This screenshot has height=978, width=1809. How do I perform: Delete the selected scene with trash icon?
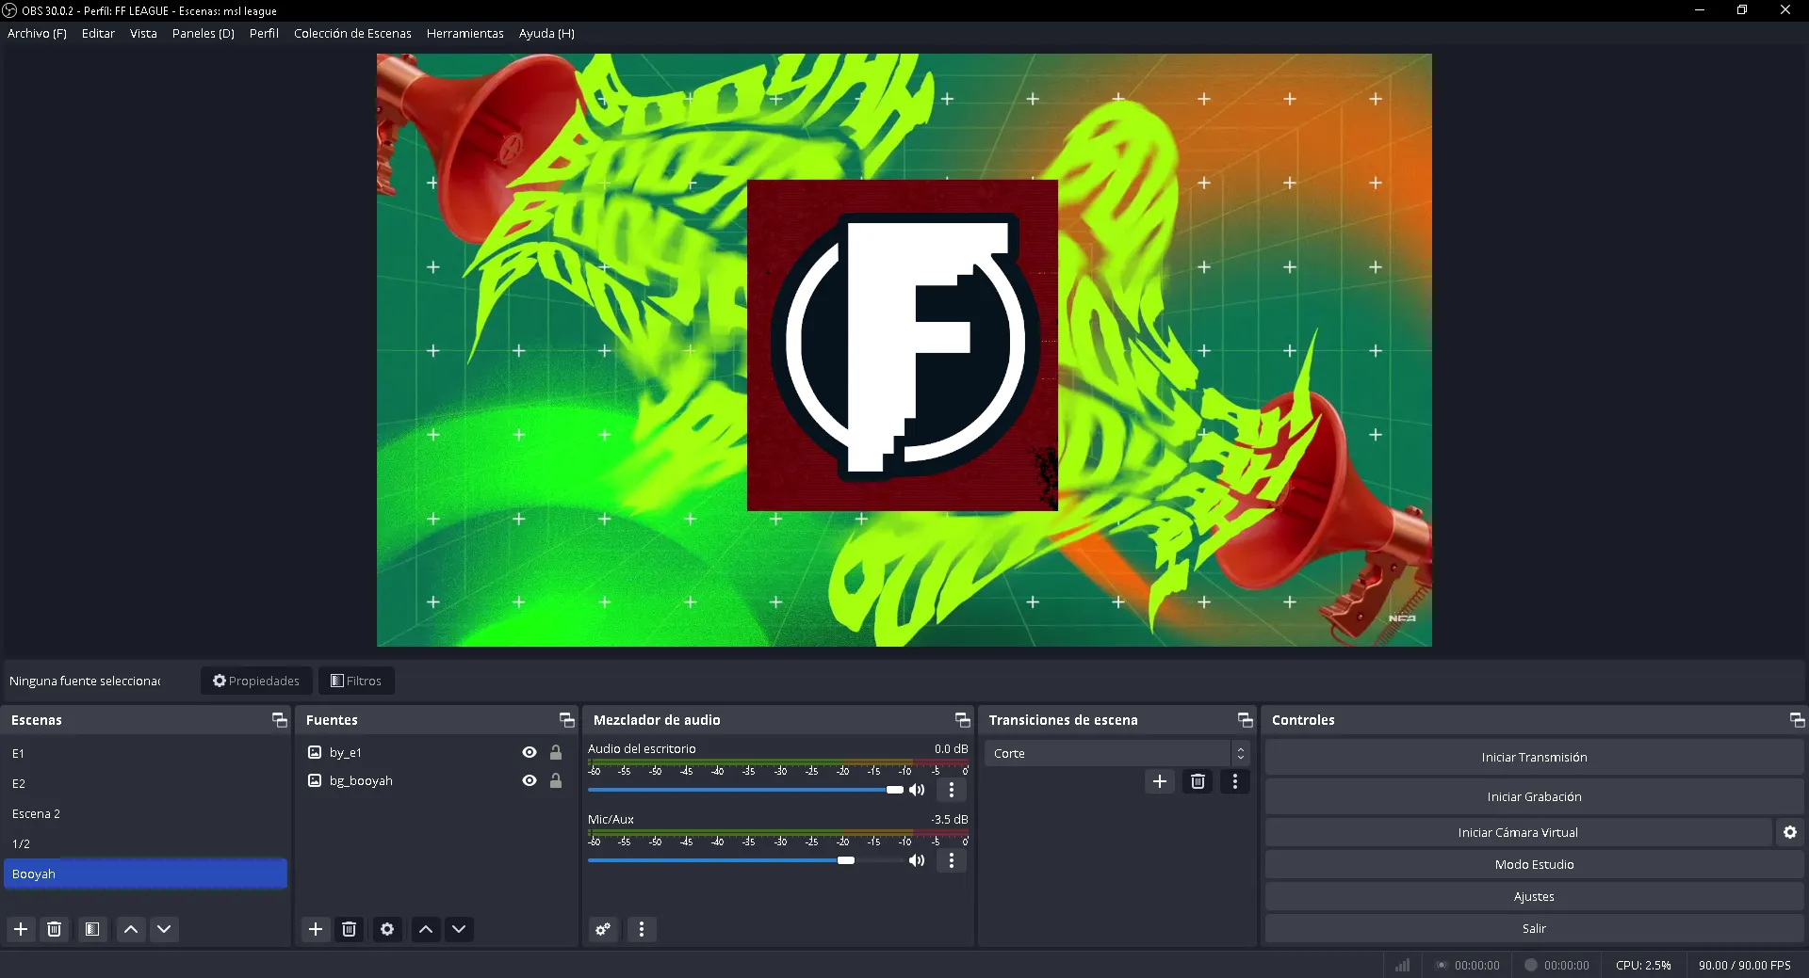coord(55,929)
